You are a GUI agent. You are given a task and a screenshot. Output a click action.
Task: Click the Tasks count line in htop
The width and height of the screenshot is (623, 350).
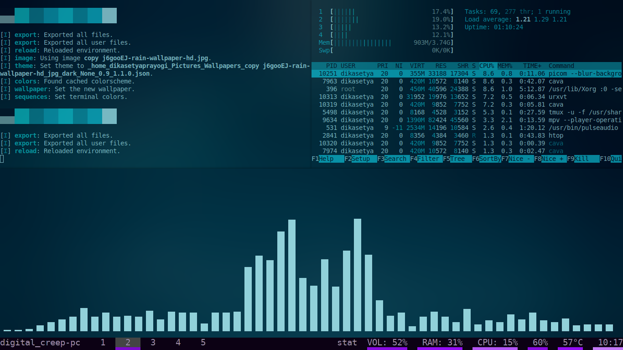coord(517,12)
